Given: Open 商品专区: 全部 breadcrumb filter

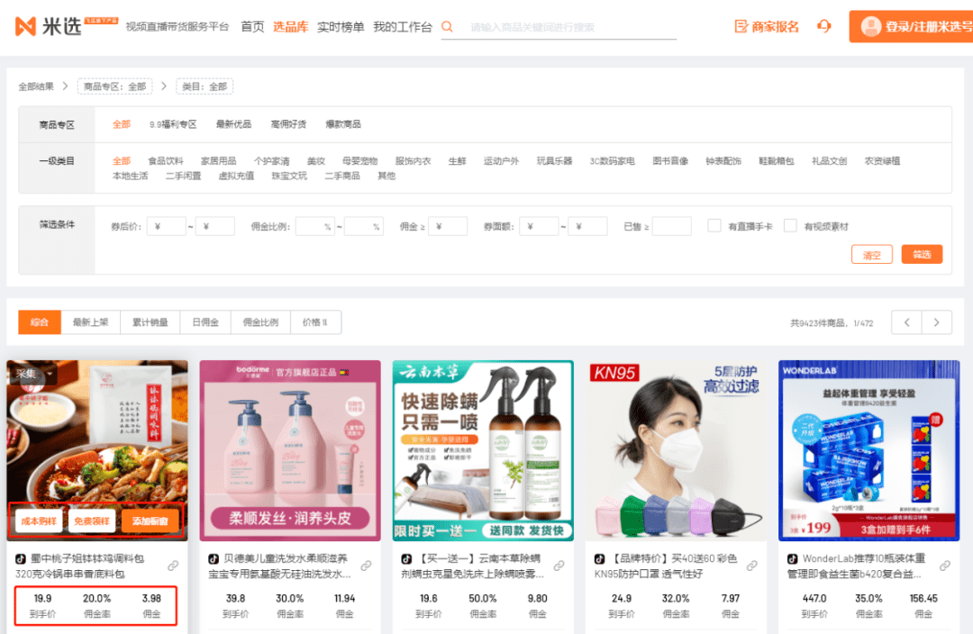Looking at the screenshot, I should click(114, 86).
